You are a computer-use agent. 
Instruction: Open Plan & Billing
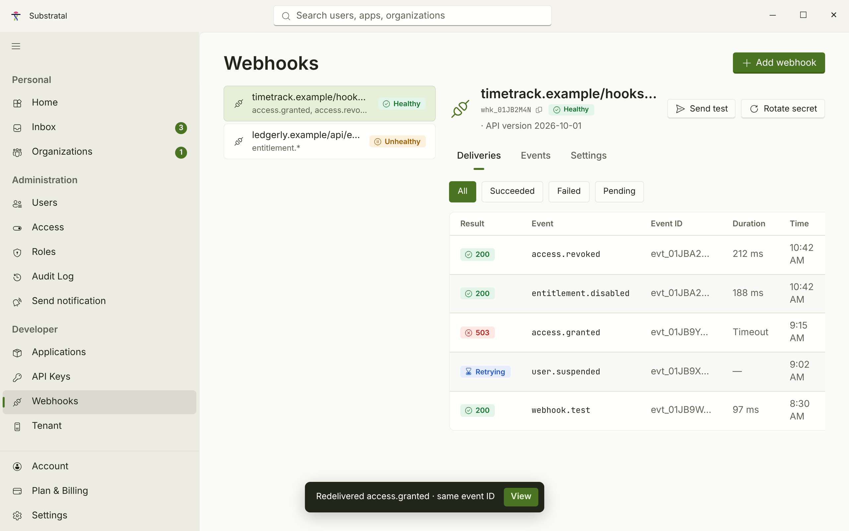pyautogui.click(x=99, y=491)
